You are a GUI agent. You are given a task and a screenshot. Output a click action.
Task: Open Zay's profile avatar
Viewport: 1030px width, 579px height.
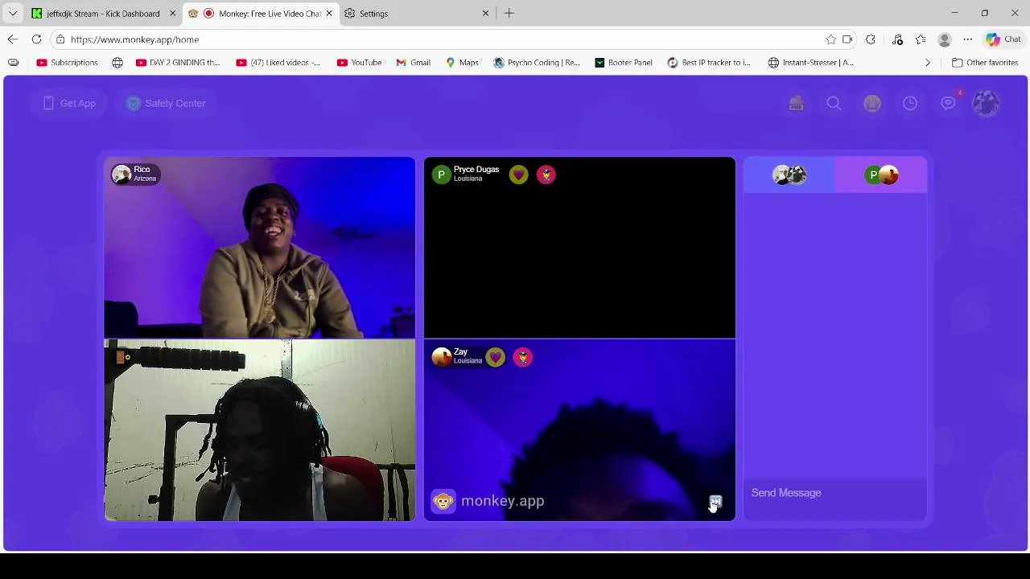tap(441, 357)
